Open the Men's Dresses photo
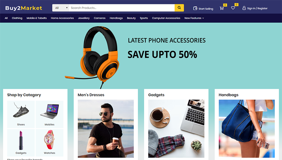 pyautogui.click(x=106, y=129)
